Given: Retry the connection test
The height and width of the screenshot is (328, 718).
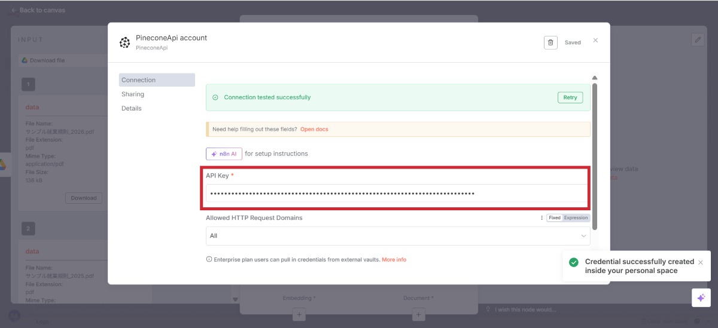Looking at the screenshot, I should pyautogui.click(x=570, y=97).
